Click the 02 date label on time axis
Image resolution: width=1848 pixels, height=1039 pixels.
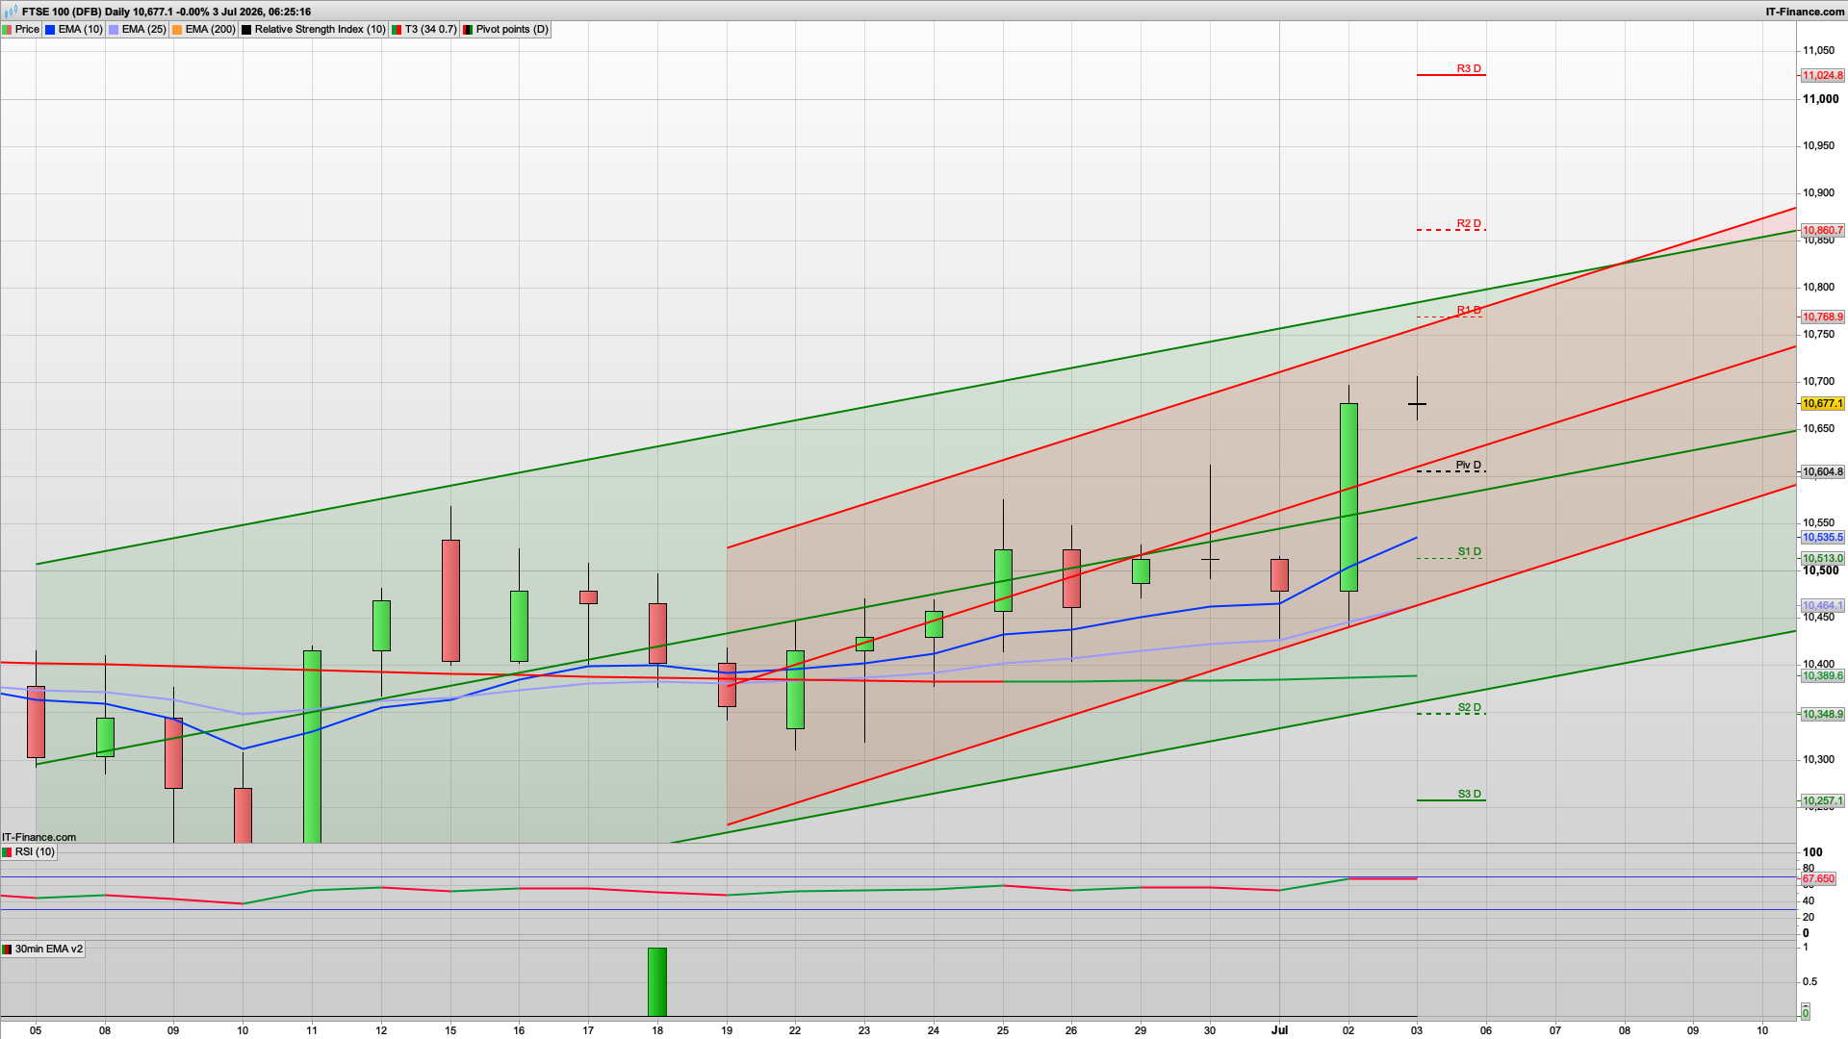pyautogui.click(x=1348, y=1030)
